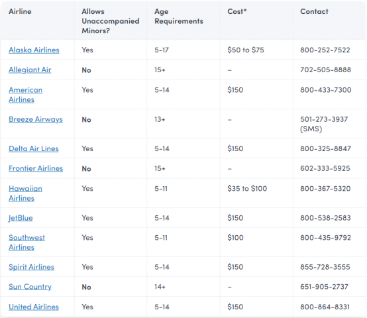Click Alaska Airlines cost $50 to $75
Viewport: 367px width, 318px height.
coord(246,50)
